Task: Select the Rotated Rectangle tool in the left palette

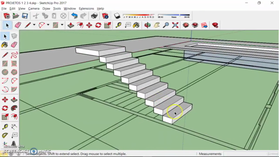Action: tap(14, 64)
